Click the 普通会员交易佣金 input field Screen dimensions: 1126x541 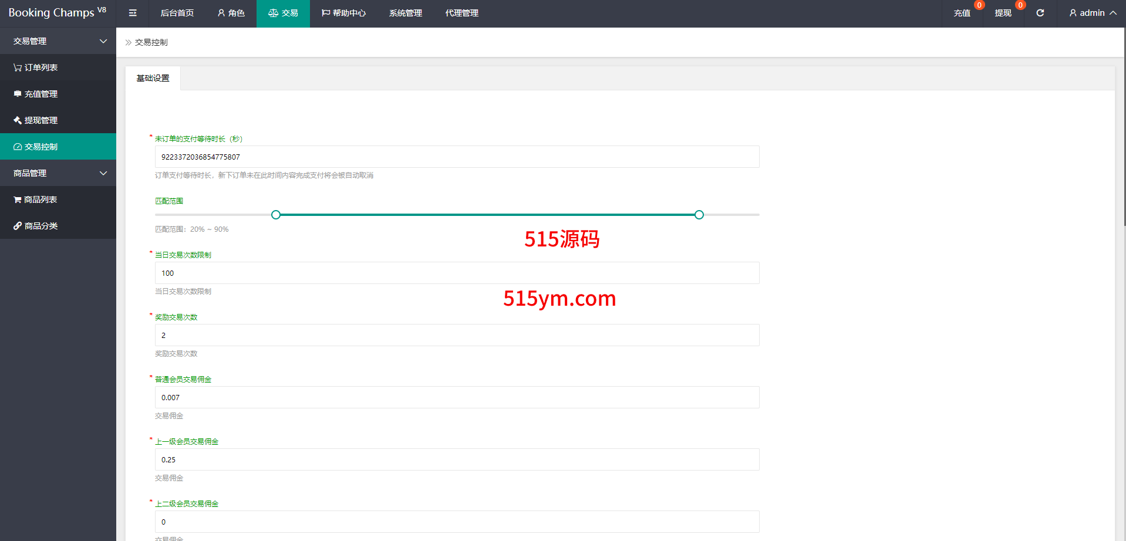(x=457, y=397)
